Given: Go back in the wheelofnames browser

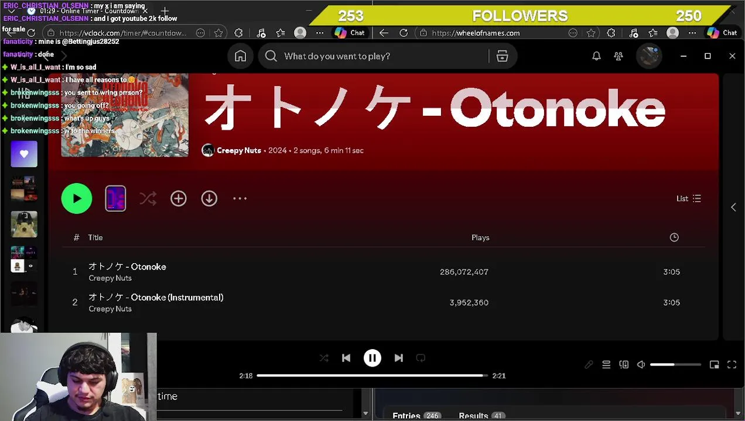Looking at the screenshot, I should 384,33.
